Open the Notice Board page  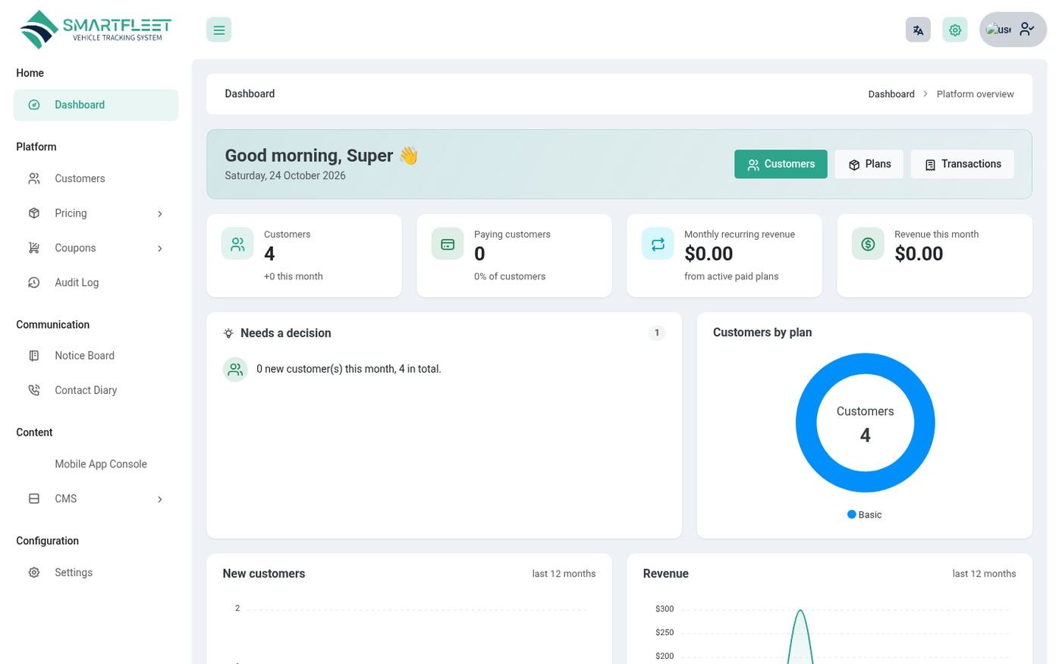pyautogui.click(x=96, y=355)
